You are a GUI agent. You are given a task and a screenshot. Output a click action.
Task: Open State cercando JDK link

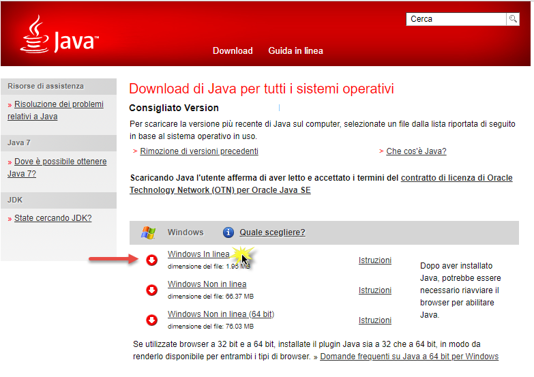click(53, 218)
